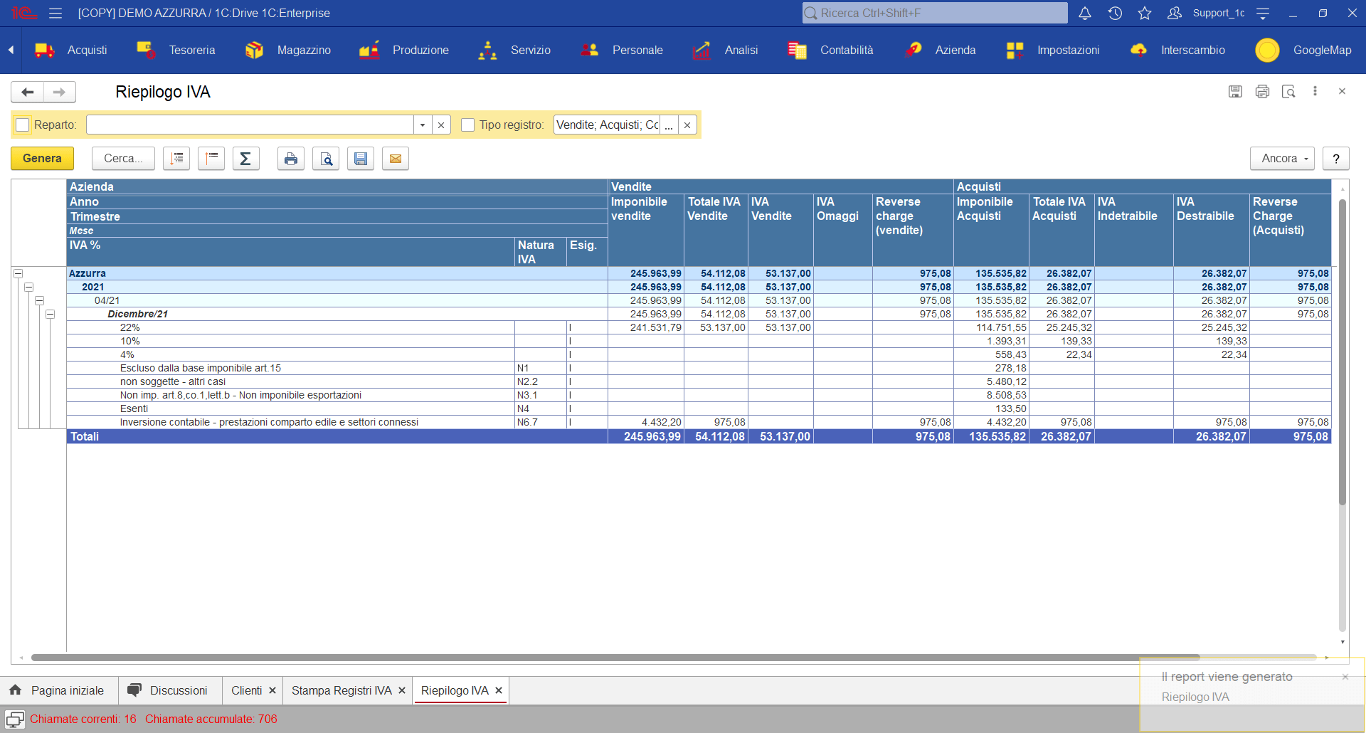The height and width of the screenshot is (733, 1366).
Task: Close the Riepilogo IVA form
Action: [1342, 91]
